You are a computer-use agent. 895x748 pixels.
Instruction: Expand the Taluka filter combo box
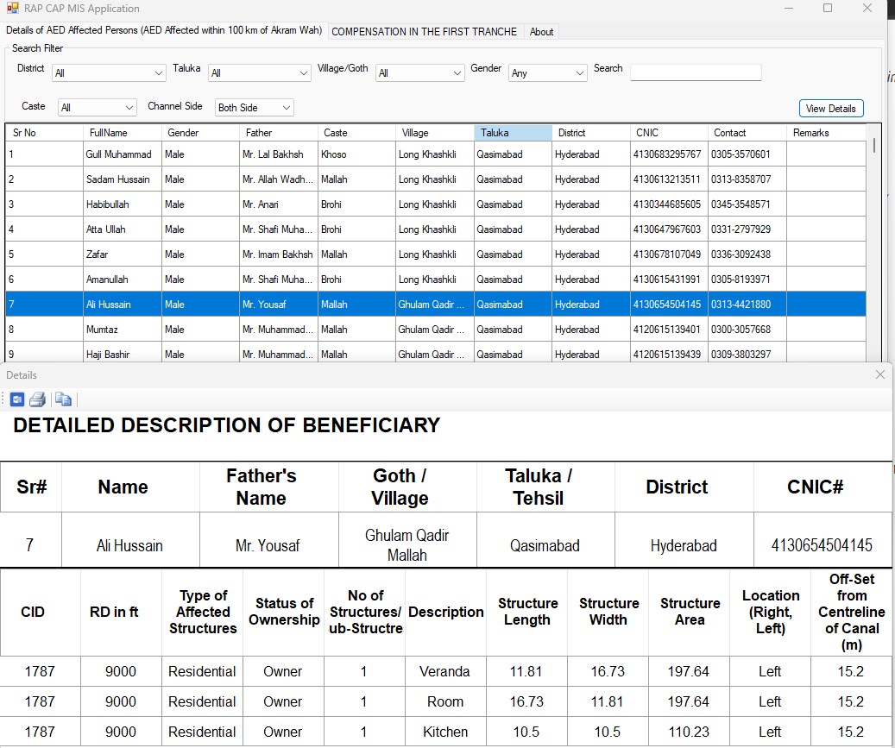[260, 73]
